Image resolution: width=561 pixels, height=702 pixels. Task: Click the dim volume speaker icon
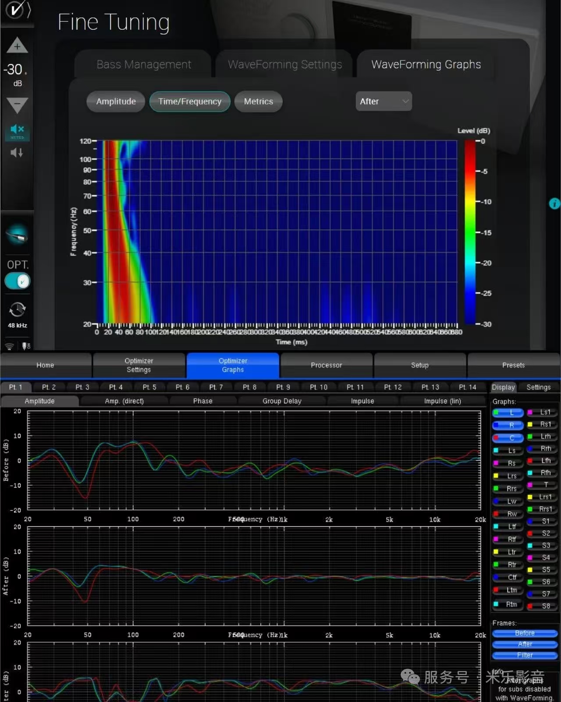(x=17, y=153)
